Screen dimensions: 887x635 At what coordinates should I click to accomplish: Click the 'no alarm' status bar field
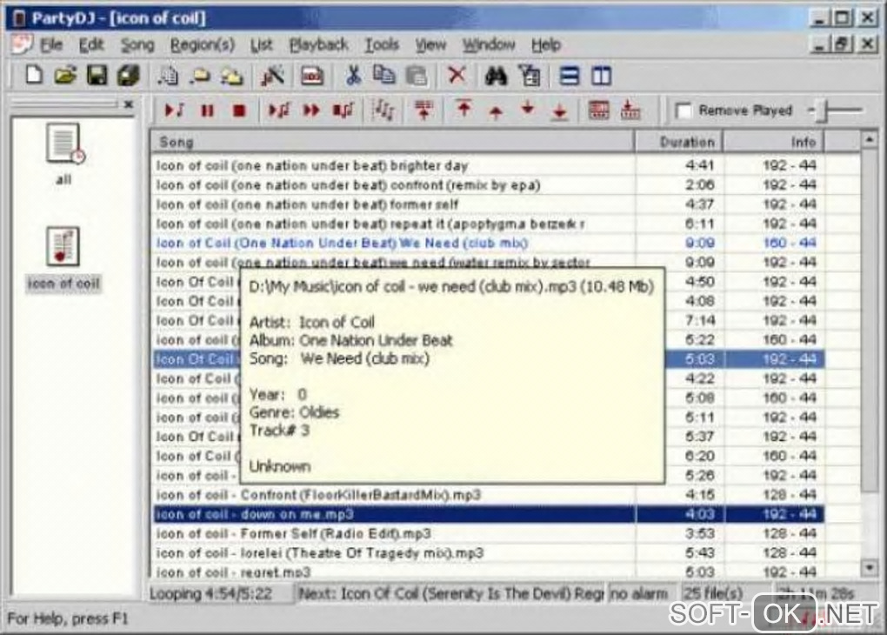642,594
